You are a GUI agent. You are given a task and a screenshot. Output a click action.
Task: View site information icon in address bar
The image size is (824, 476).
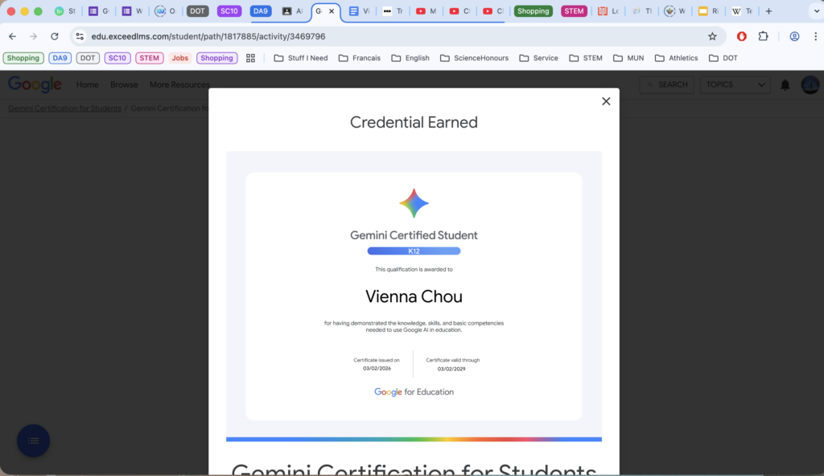[x=80, y=36]
